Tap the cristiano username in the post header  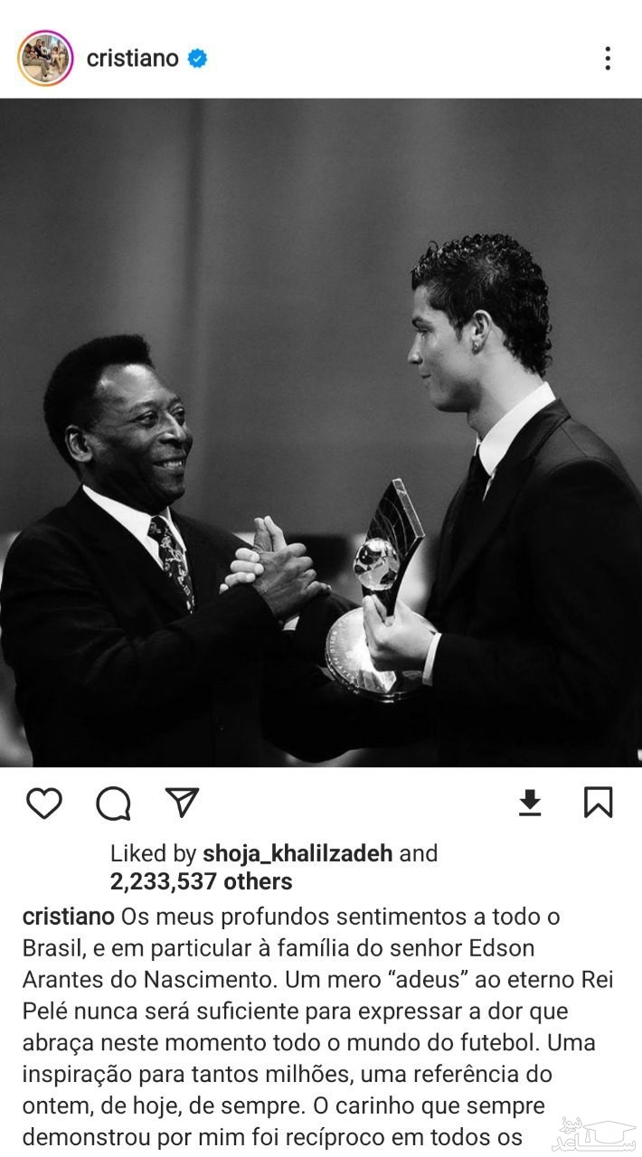click(x=133, y=59)
